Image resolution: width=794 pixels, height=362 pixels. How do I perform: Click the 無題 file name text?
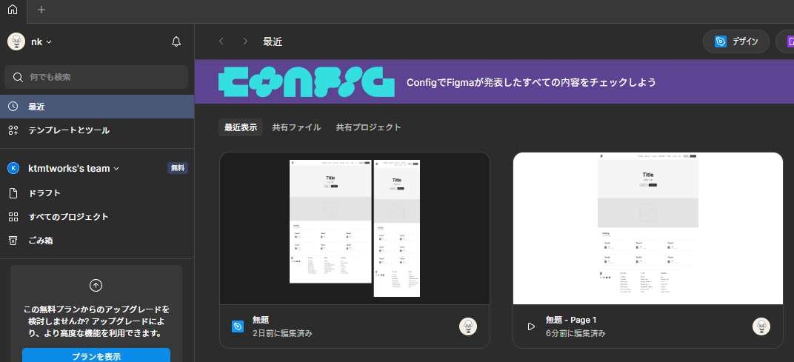(x=260, y=320)
